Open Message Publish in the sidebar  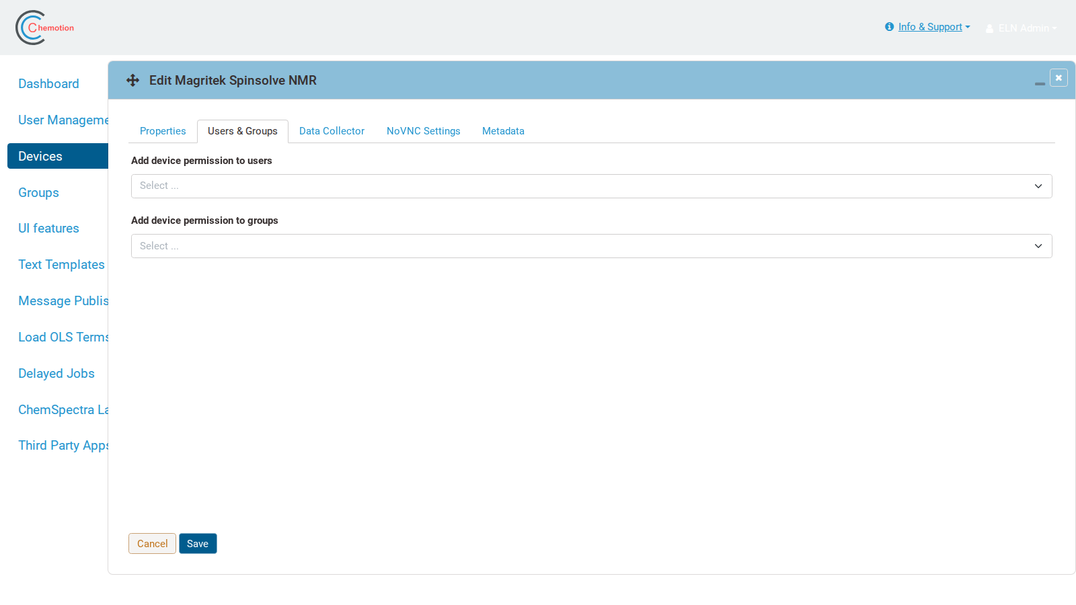[x=63, y=301]
